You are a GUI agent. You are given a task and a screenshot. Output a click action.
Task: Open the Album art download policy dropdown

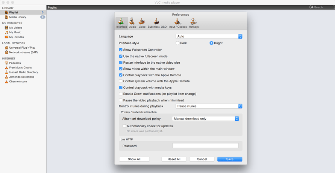pyautogui.click(x=205, y=119)
